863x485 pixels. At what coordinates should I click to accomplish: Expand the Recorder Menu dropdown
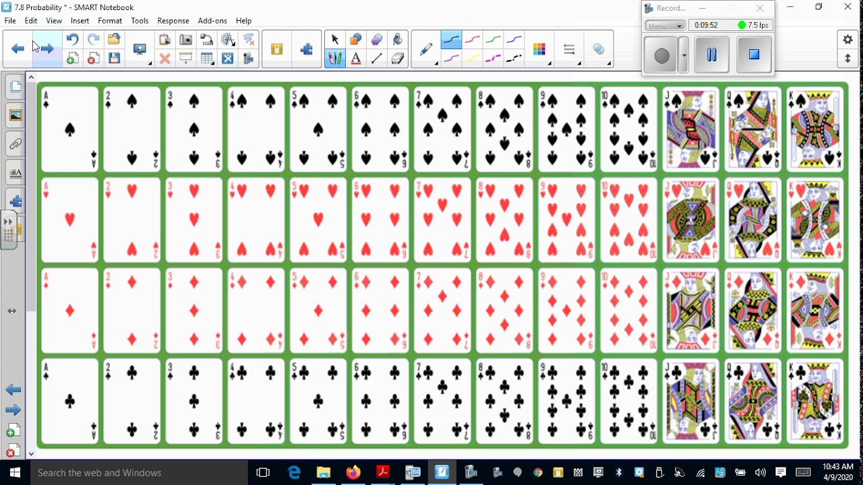pyautogui.click(x=665, y=26)
